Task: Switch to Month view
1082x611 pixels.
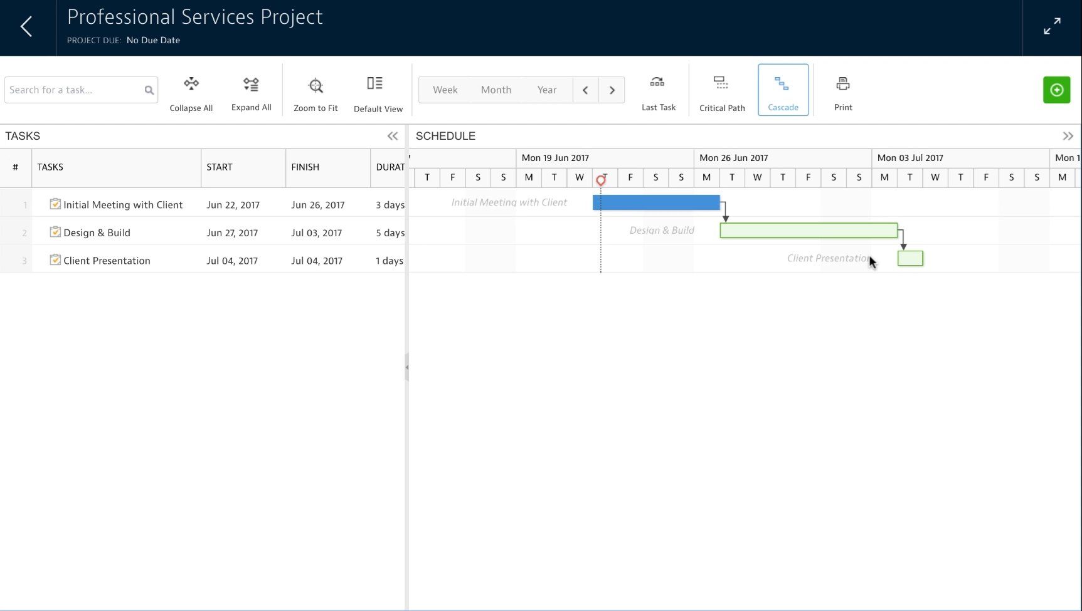Action: [x=496, y=90]
